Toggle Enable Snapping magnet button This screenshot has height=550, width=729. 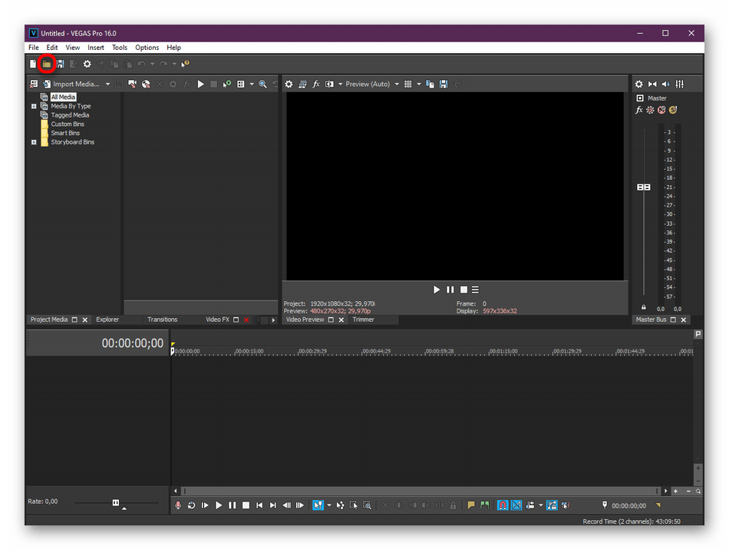pos(503,505)
